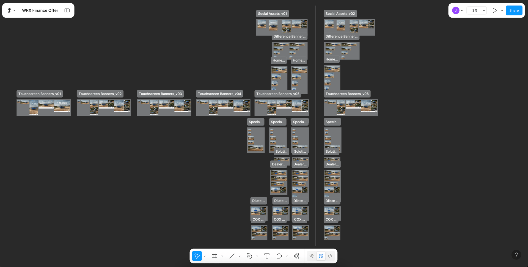Switch to Draw mode
The height and width of the screenshot is (267, 528).
(312, 256)
